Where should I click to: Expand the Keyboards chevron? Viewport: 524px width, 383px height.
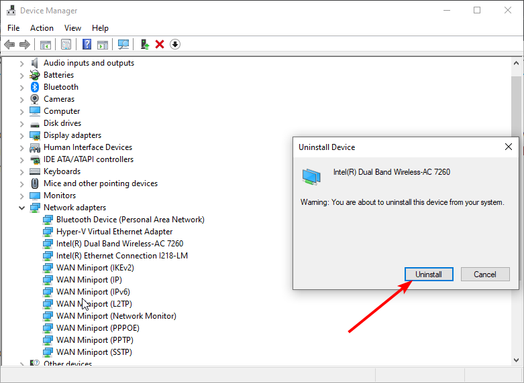(21, 172)
